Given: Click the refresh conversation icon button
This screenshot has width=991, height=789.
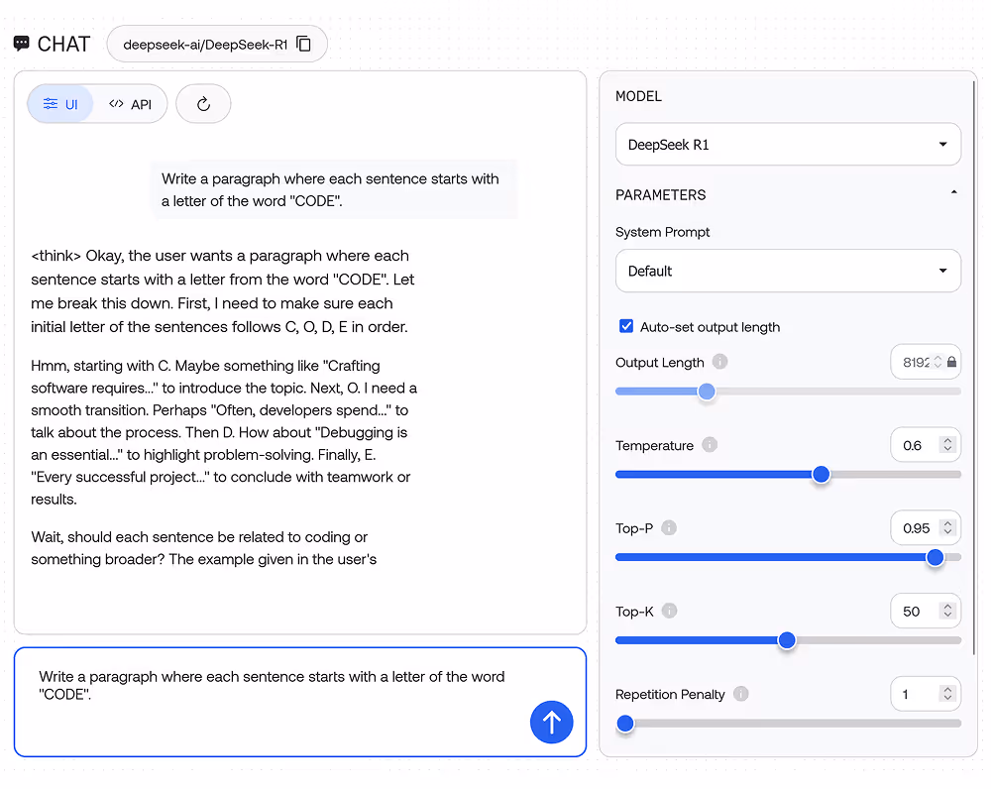Looking at the screenshot, I should [x=203, y=104].
